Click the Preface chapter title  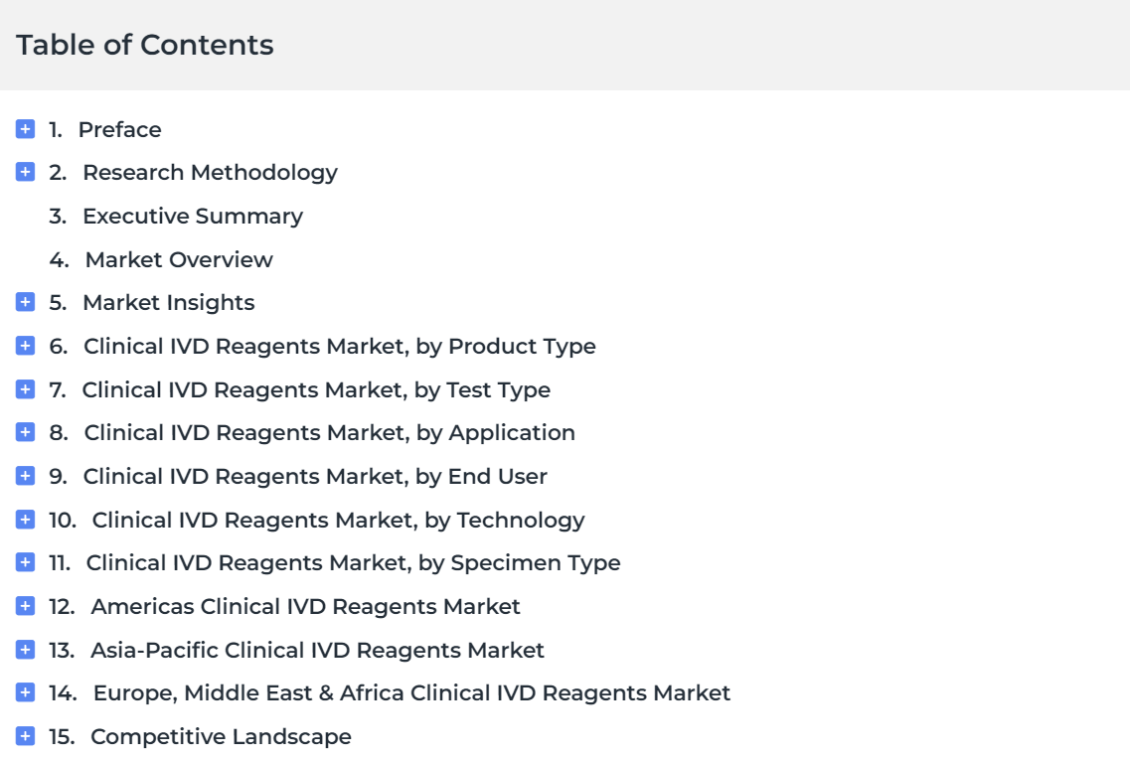click(x=119, y=130)
